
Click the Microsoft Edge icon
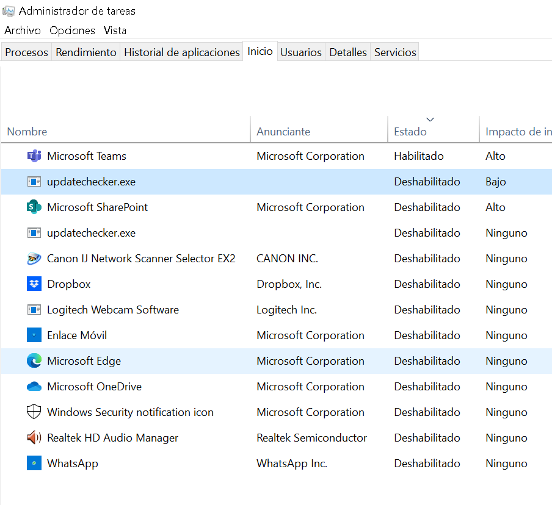click(34, 361)
